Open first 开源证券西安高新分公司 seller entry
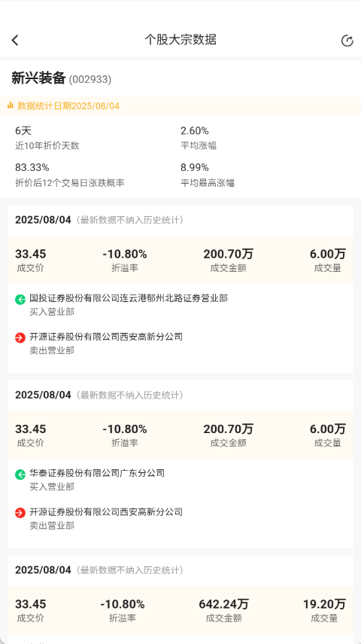361x644 pixels. (x=106, y=337)
